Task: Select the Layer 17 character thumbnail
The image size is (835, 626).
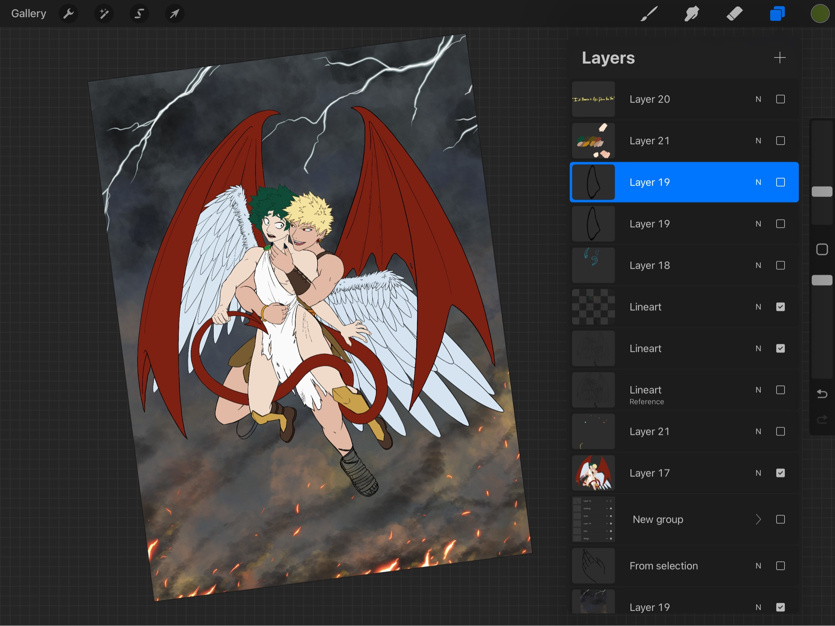Action: click(x=593, y=473)
